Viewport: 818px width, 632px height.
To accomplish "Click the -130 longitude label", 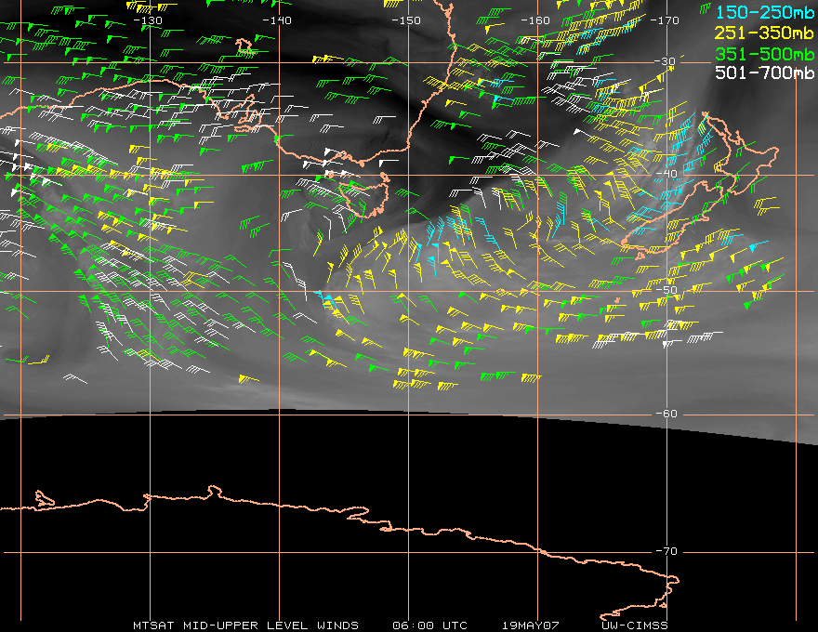I will click(147, 20).
